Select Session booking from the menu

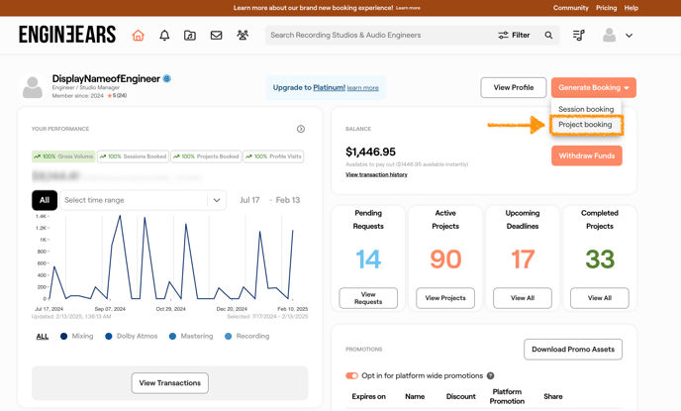(x=585, y=109)
